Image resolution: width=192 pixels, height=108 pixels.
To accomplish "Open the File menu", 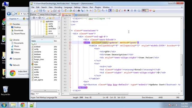I will coord(33,7).
